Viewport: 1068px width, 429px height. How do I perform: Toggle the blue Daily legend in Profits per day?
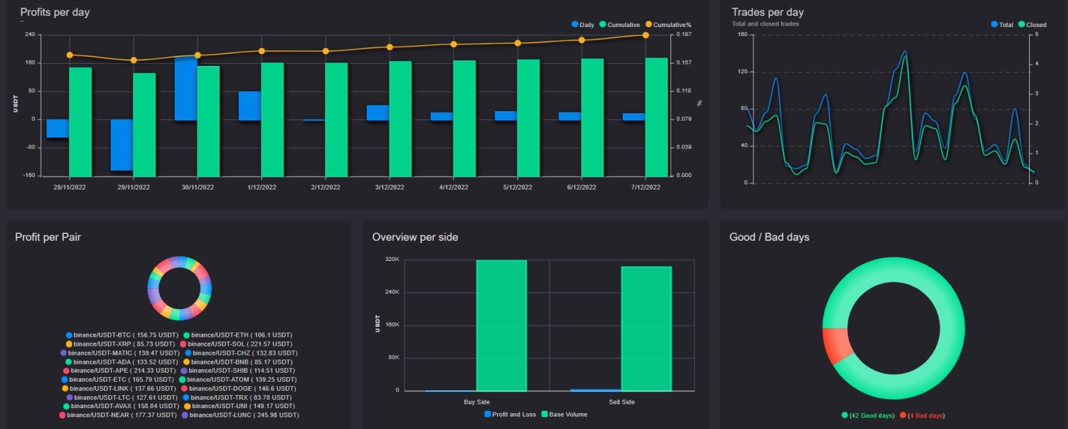[583, 25]
